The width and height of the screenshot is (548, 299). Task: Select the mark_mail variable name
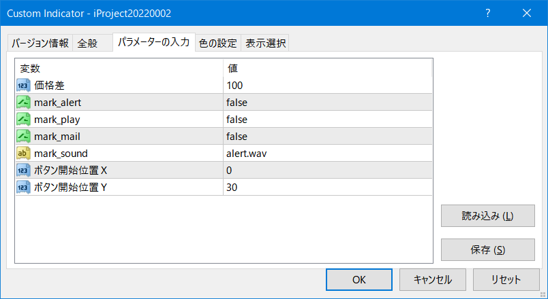pos(57,137)
